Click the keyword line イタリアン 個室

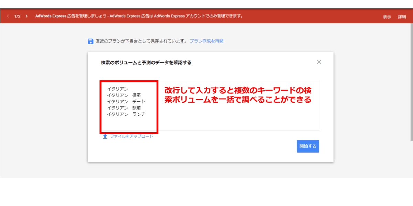pyautogui.click(x=124, y=95)
